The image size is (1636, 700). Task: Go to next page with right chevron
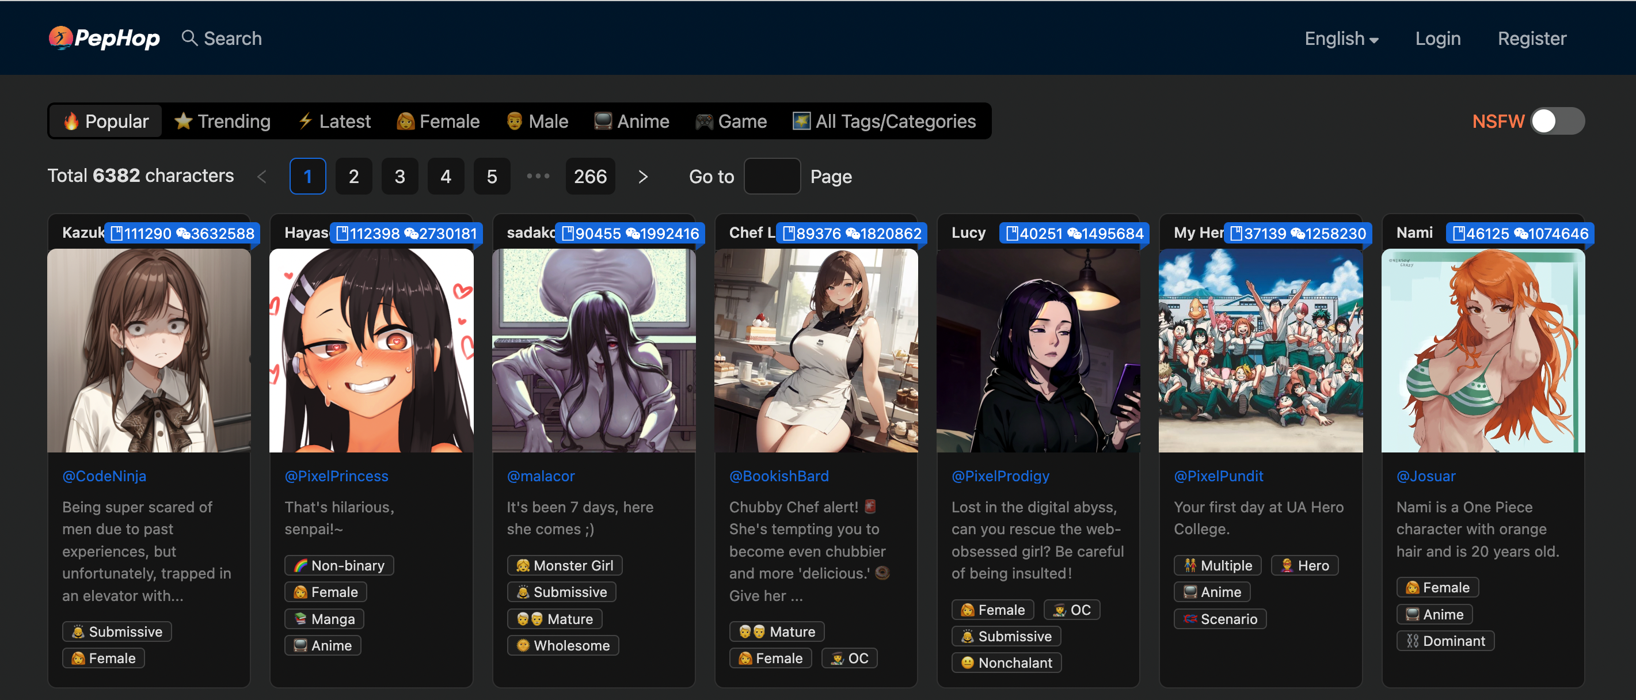tap(642, 177)
